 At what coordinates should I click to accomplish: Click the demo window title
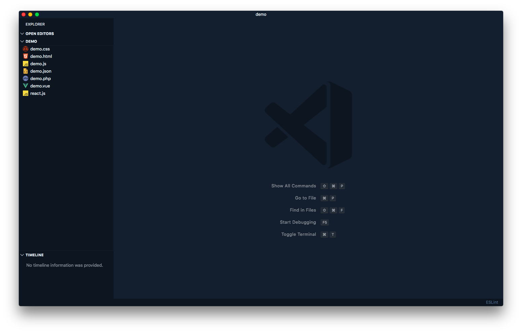pos(261,14)
